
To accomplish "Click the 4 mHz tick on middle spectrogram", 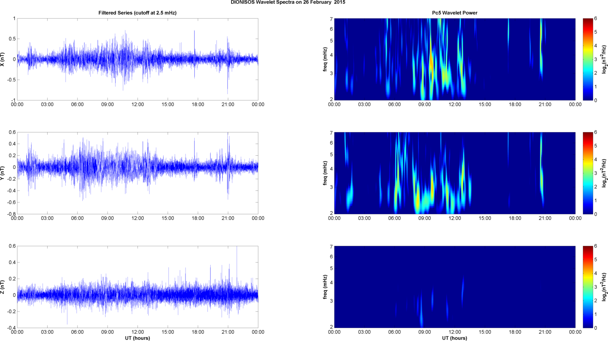I will 331,169.
